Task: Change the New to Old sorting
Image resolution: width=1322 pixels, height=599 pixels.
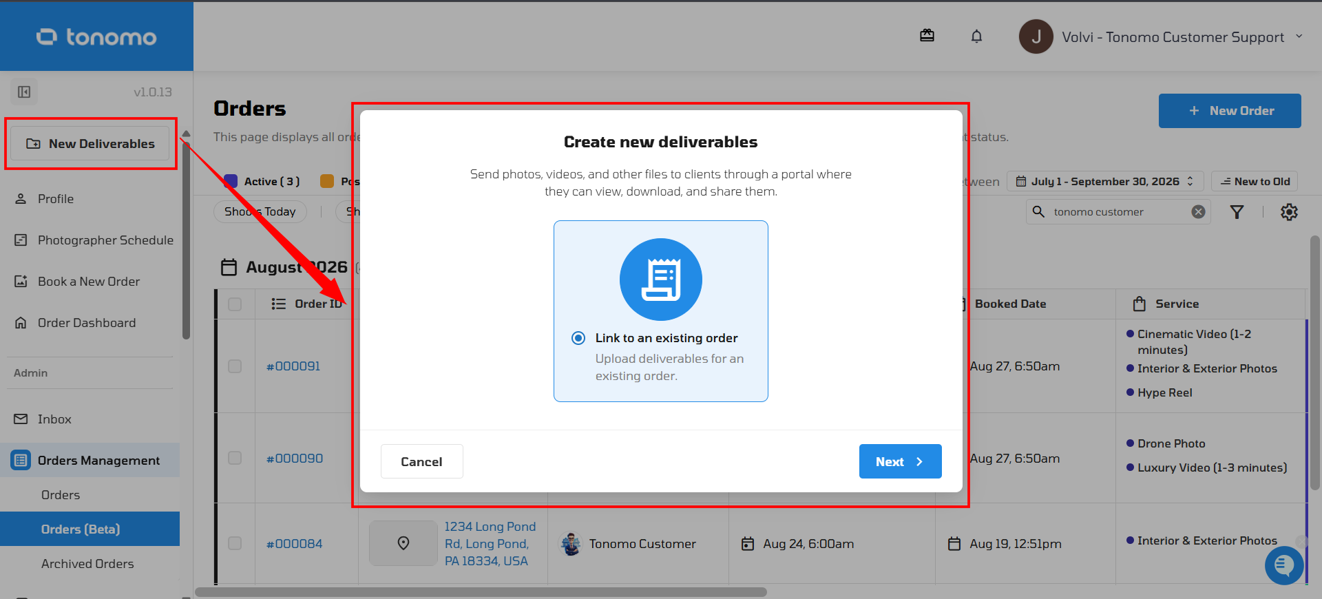Action: (x=1255, y=181)
